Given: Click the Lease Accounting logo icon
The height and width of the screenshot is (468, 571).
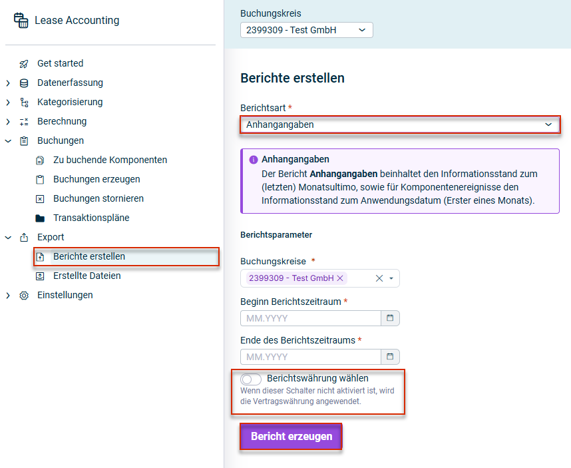Looking at the screenshot, I should 21,21.
